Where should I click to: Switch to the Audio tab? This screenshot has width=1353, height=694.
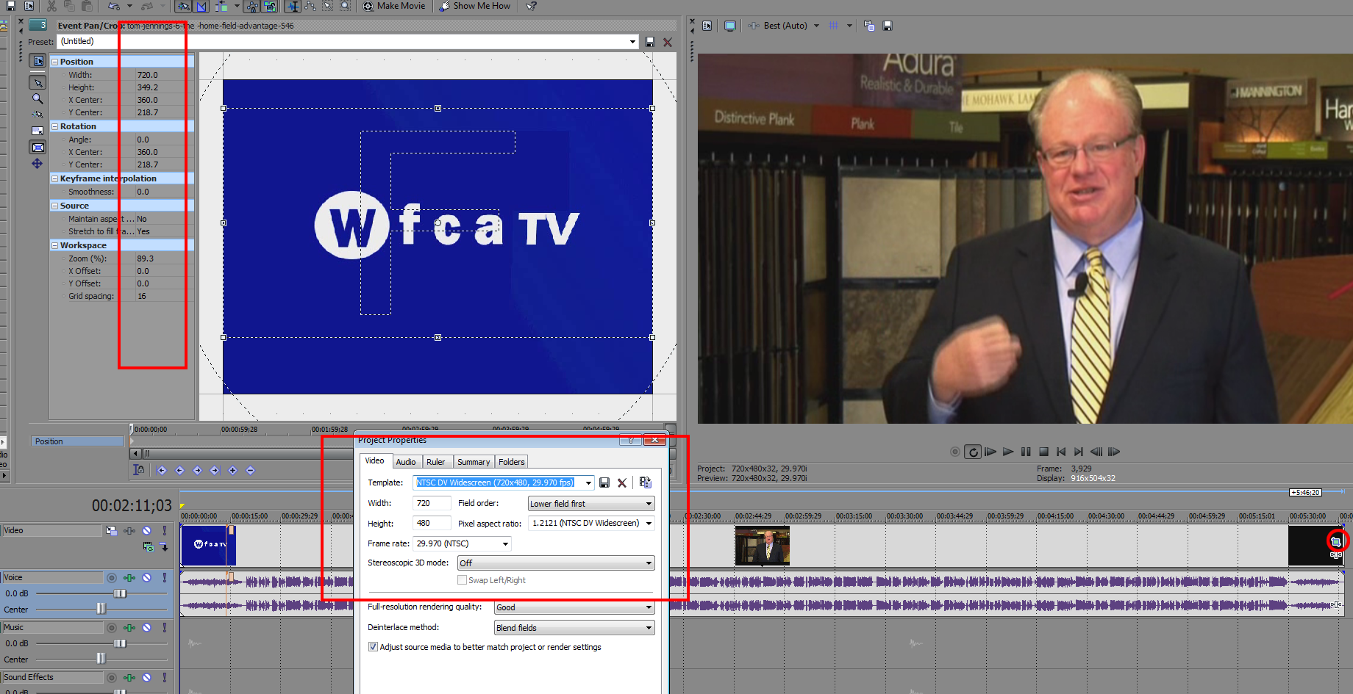coord(405,462)
